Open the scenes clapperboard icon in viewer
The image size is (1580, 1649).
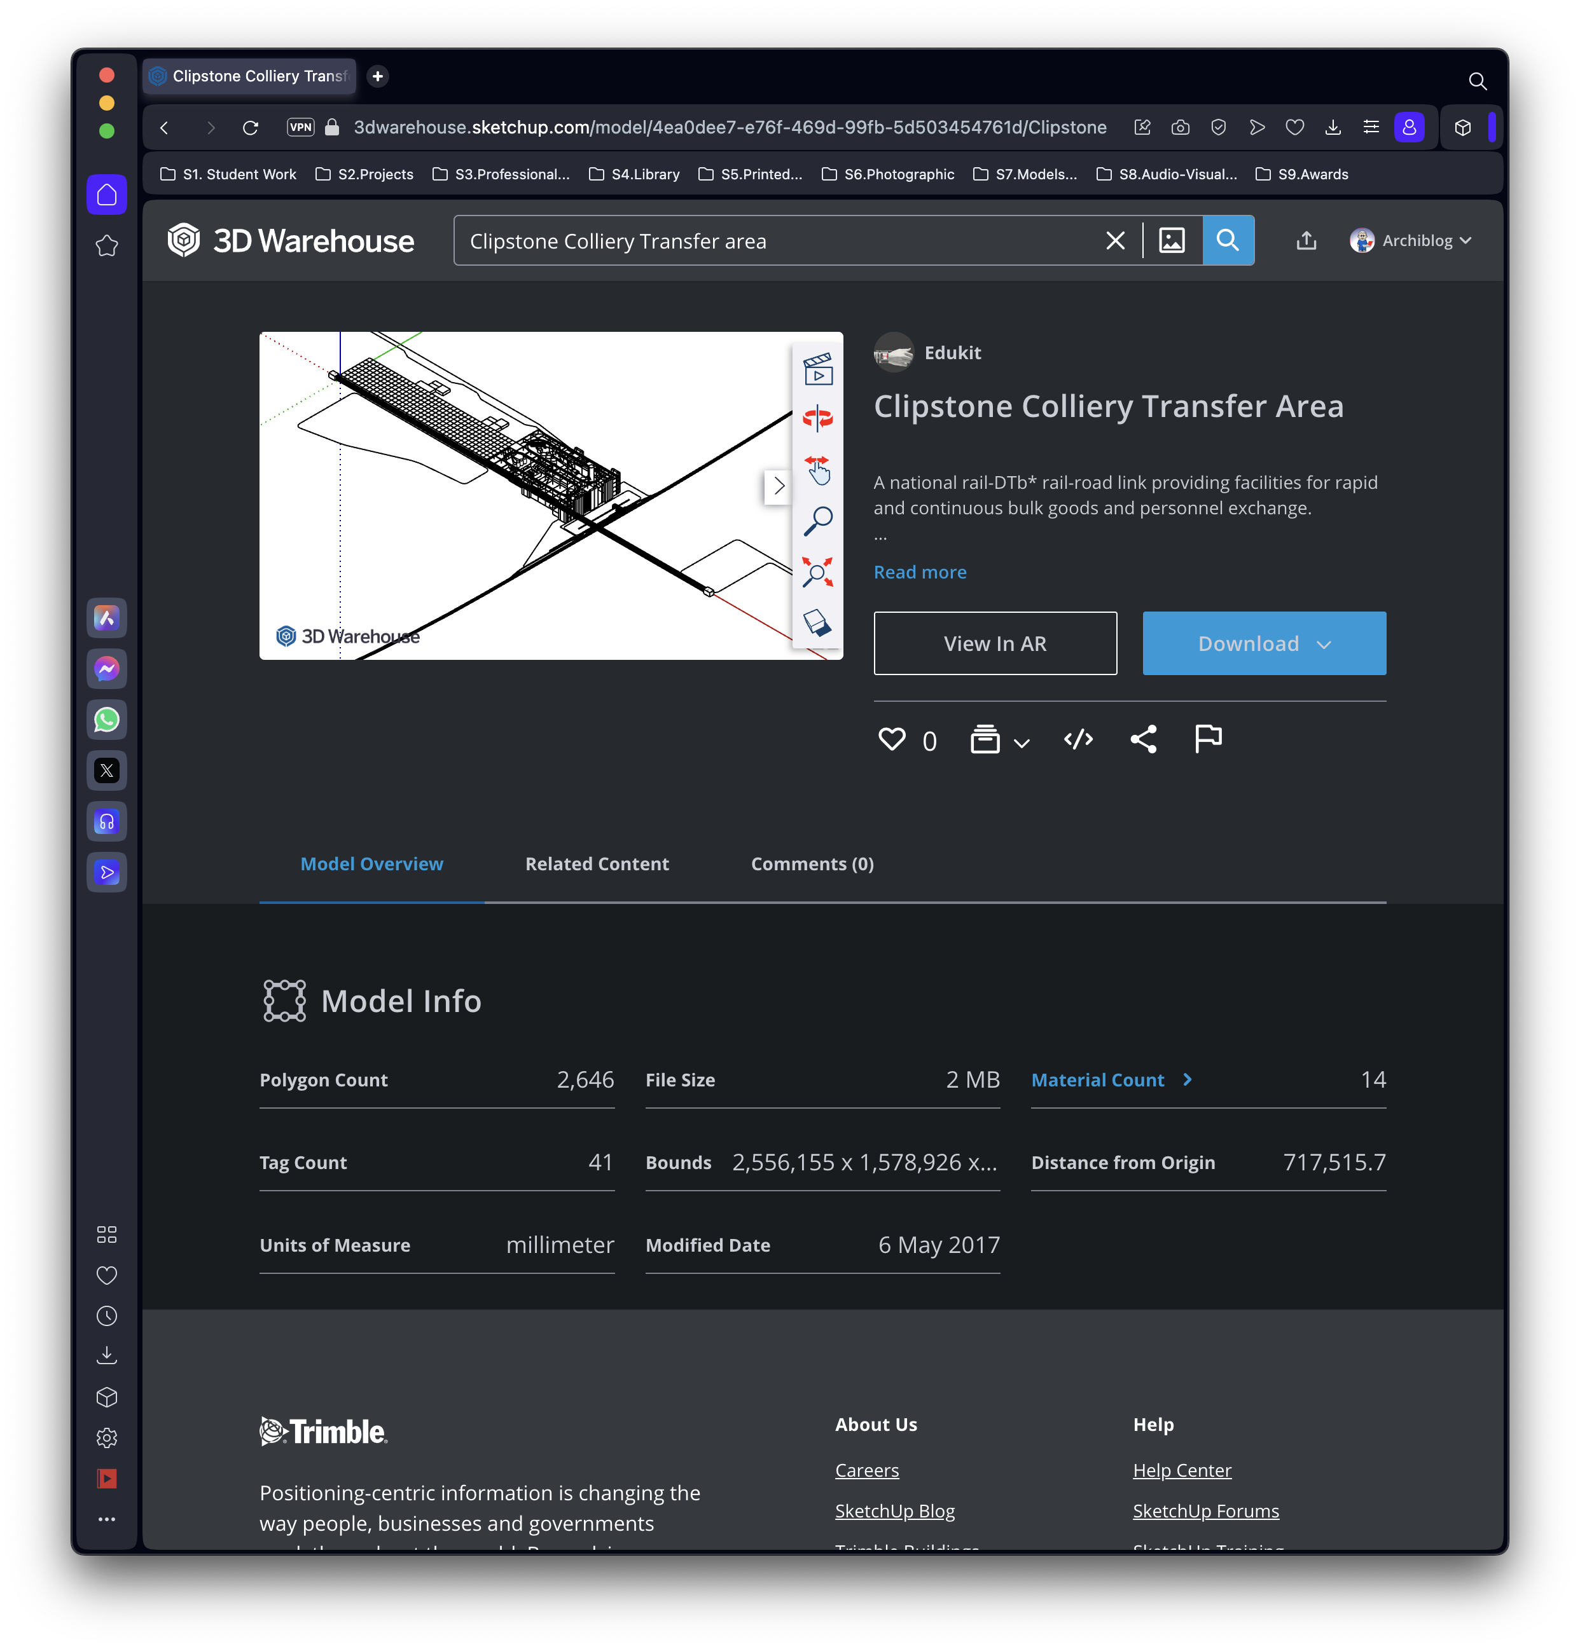point(817,369)
